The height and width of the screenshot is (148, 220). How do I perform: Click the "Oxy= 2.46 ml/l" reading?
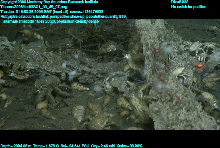click(103, 146)
